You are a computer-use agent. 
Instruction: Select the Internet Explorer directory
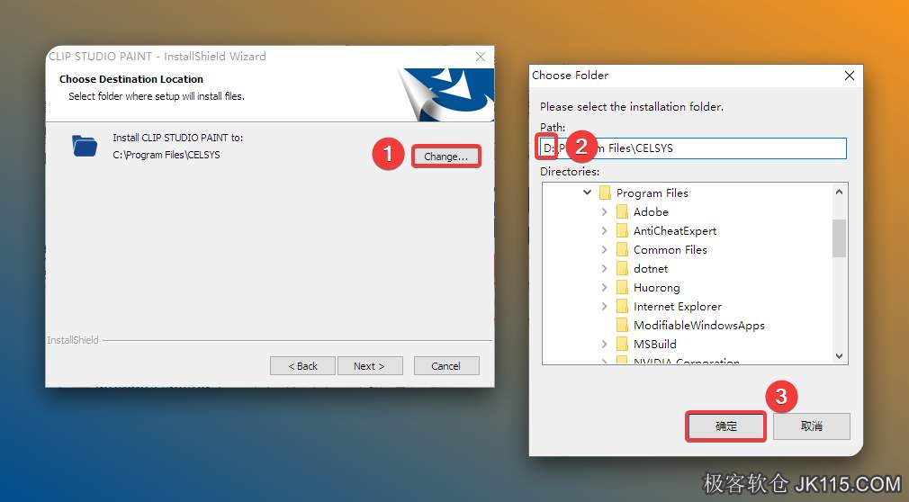pos(677,307)
